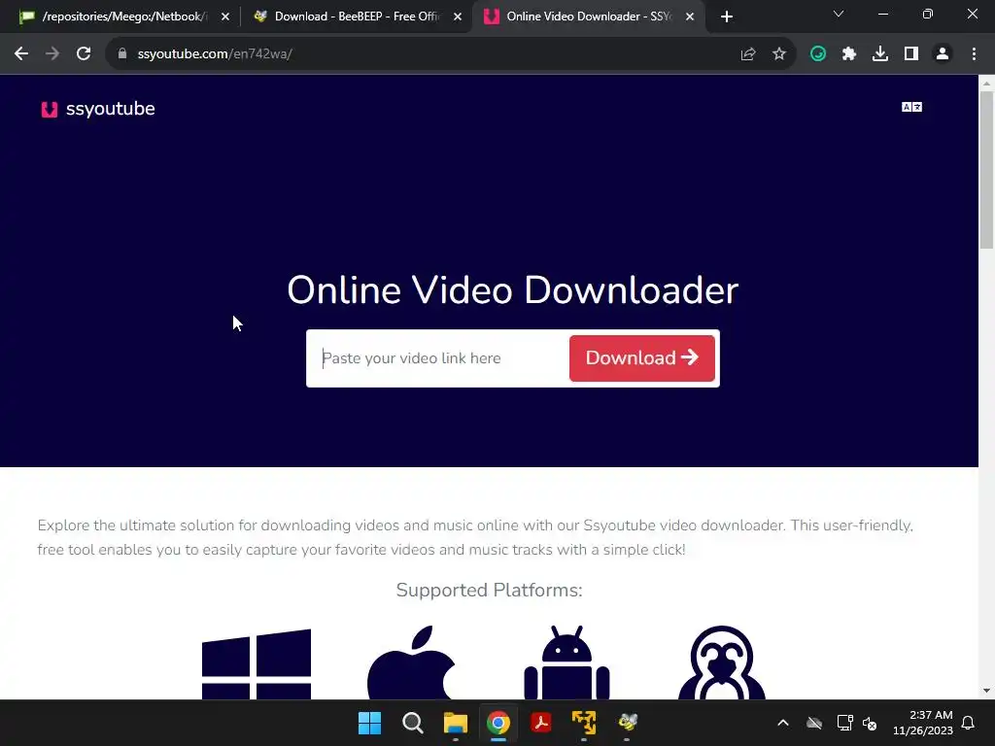Click the scrollbar down arrow
The width and height of the screenshot is (995, 746).
[987, 691]
